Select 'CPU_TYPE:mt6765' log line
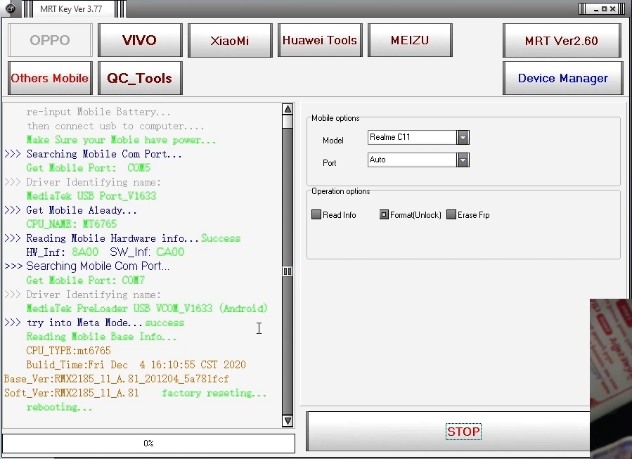Viewport: 632px width, 459px height. click(68, 351)
